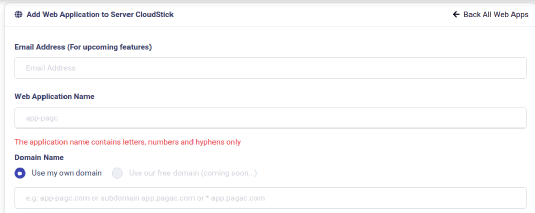535x213 pixels.
Task: Focus the domain name input field
Action: [270, 198]
